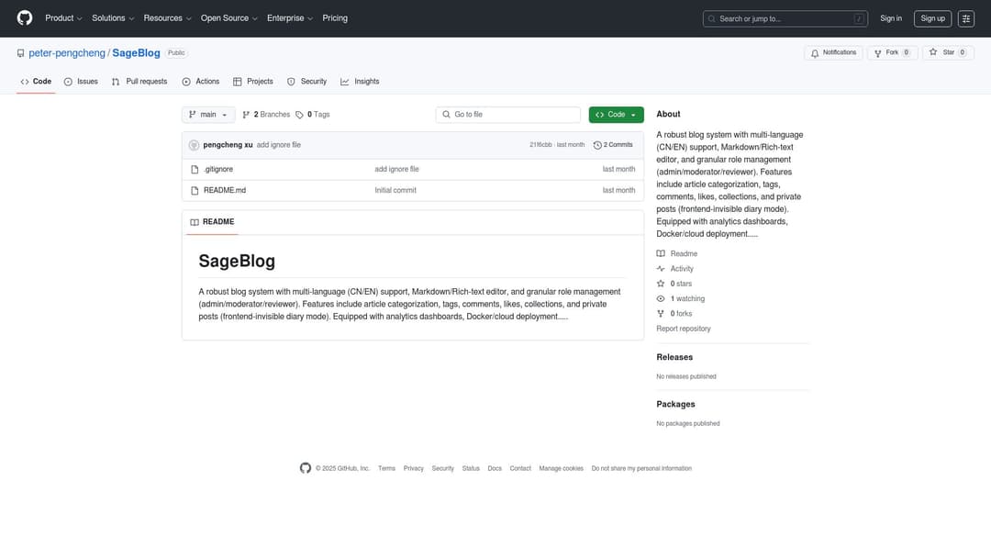Click the Fork button
The height and width of the screenshot is (558, 991).
pos(893,53)
